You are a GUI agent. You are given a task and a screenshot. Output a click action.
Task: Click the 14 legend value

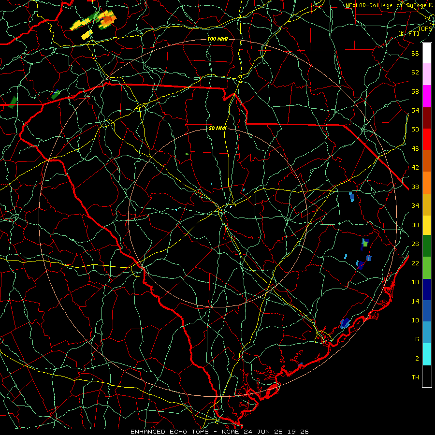[x=415, y=301]
